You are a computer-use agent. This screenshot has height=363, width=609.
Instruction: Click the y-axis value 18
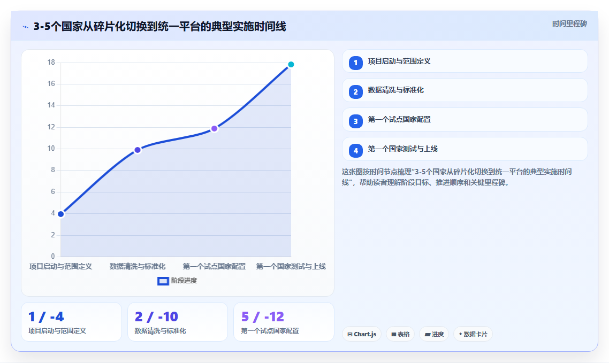tap(51, 63)
